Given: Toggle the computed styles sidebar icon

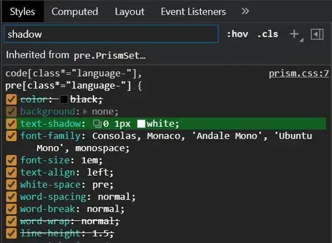Looking at the screenshot, I should 317,34.
